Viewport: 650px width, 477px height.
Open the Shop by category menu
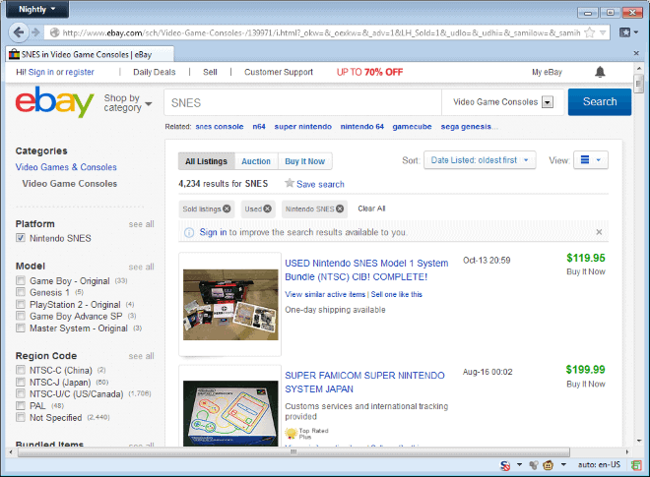click(128, 102)
